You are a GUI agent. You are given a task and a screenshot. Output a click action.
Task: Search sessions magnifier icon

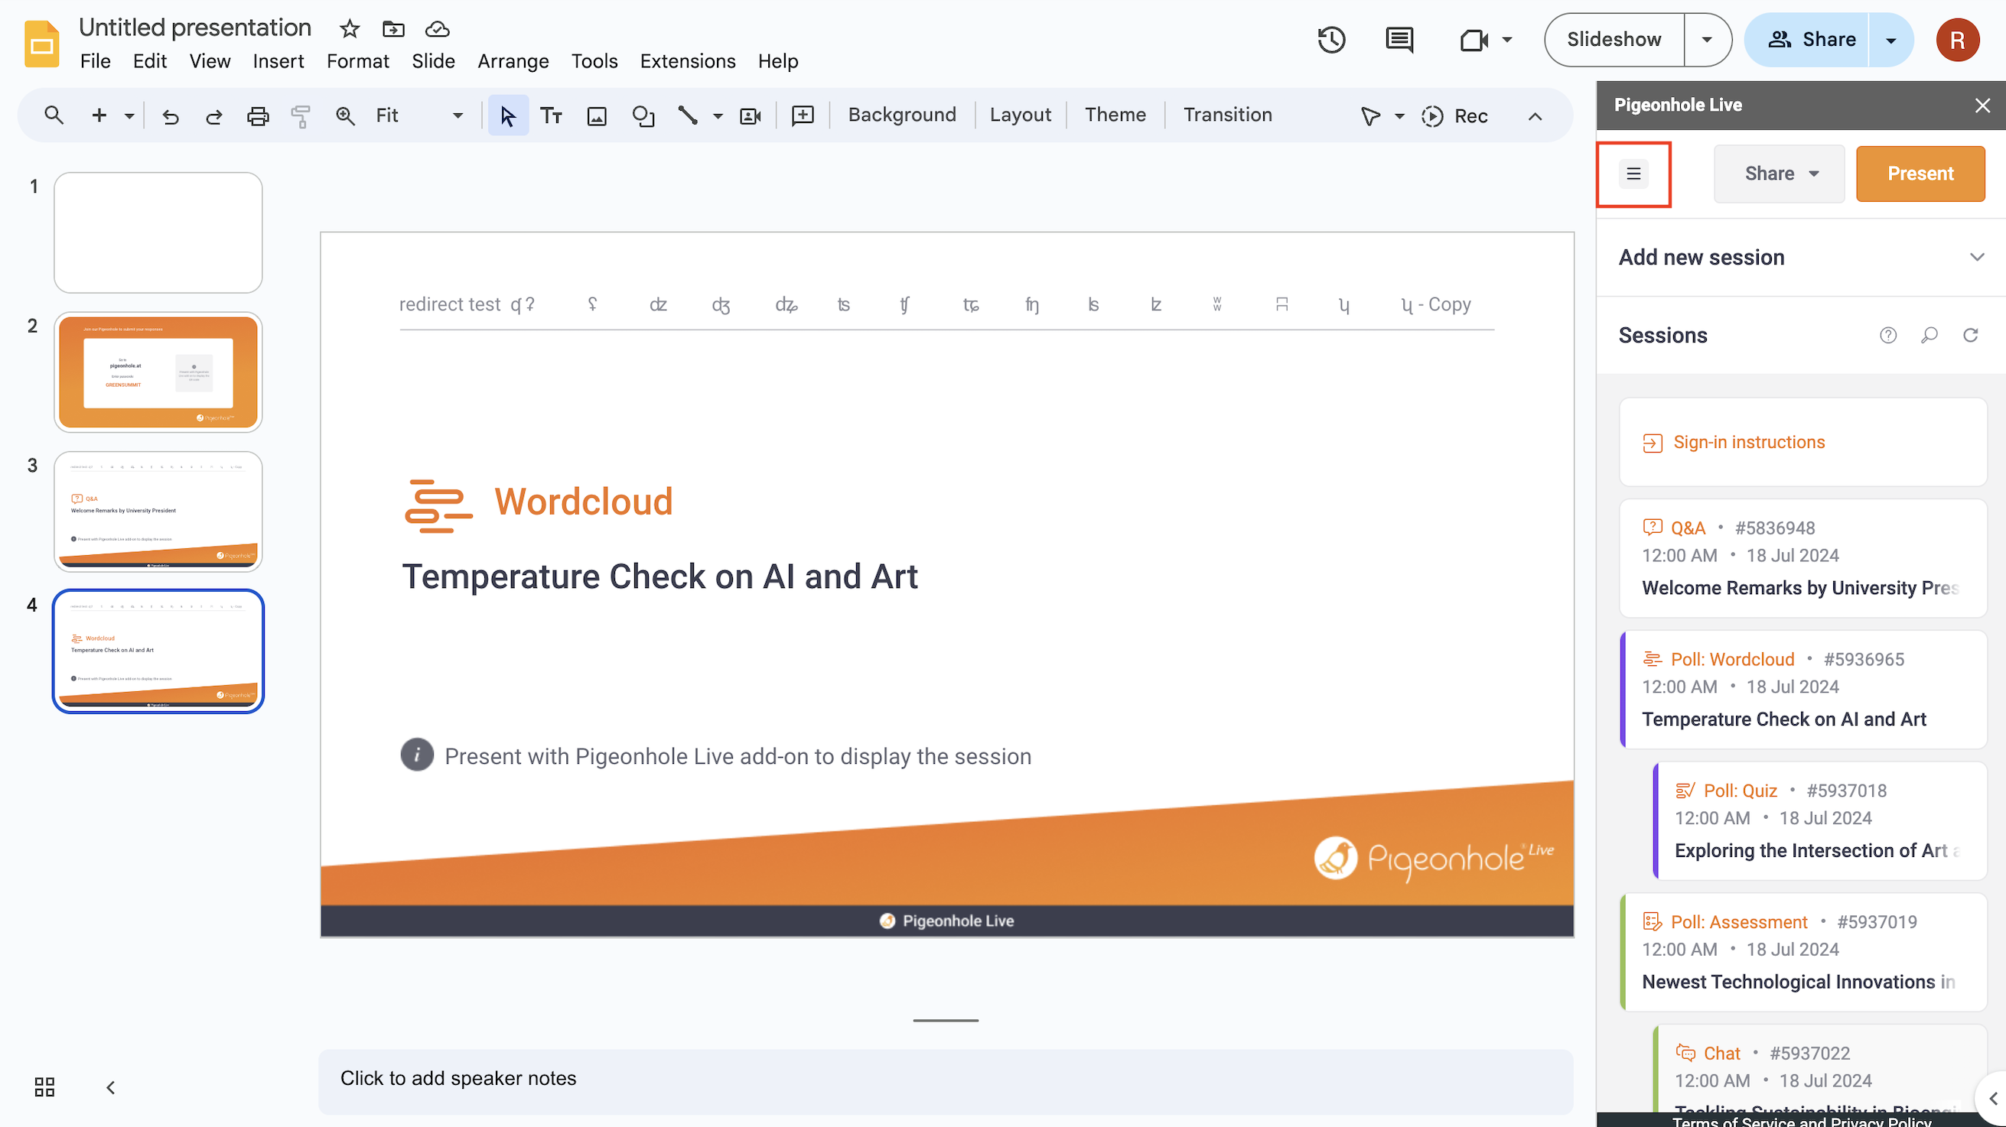1929,336
